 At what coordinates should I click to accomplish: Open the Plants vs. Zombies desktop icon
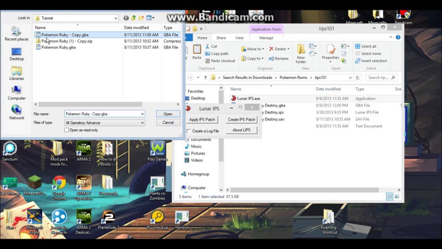click(157, 188)
